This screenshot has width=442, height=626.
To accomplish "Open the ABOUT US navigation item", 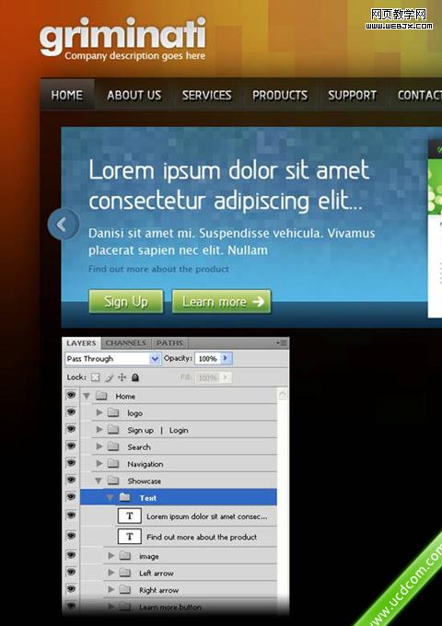I will pos(134,95).
